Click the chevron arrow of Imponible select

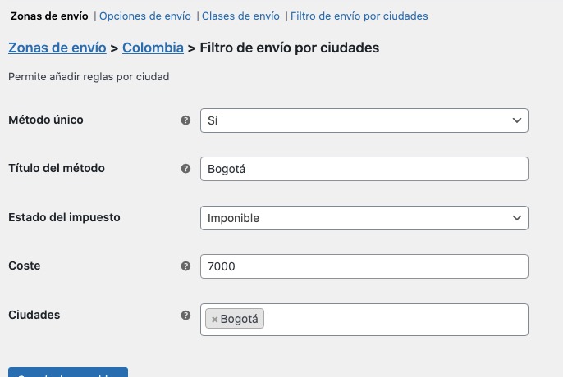click(517, 218)
